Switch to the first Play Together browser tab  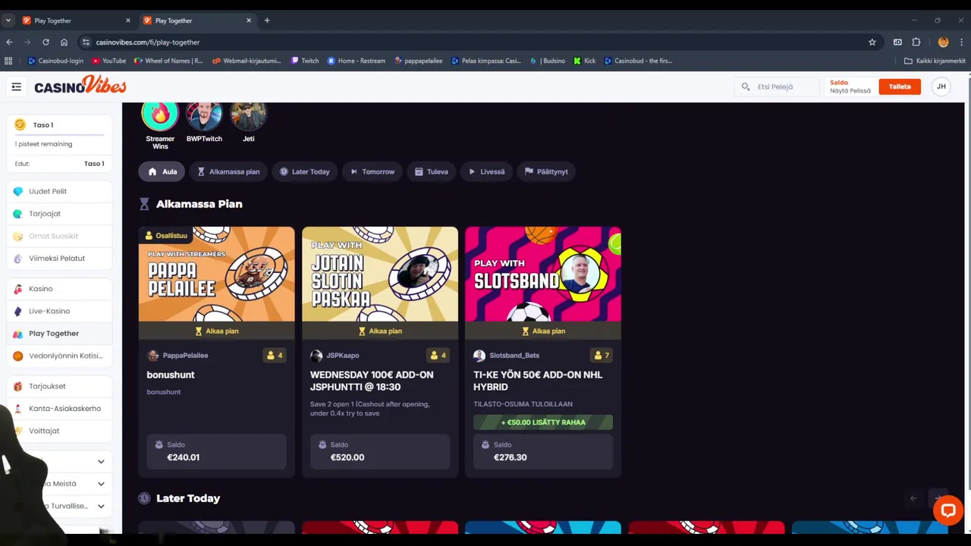tap(76, 20)
